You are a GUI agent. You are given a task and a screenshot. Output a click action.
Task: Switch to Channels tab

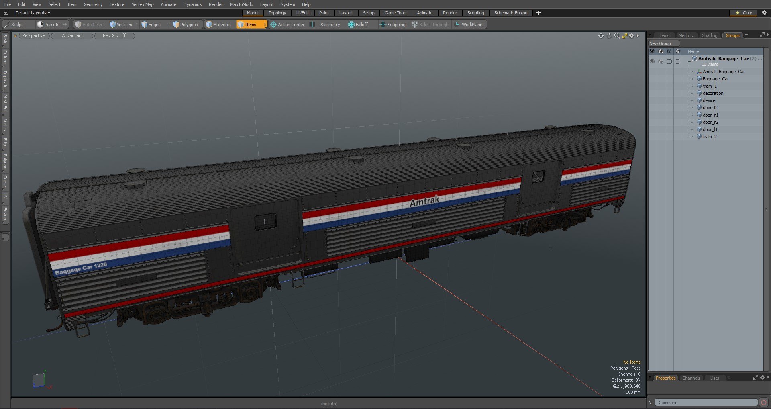click(x=691, y=378)
